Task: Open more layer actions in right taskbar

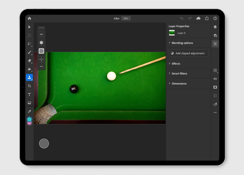Action: (x=215, y=112)
